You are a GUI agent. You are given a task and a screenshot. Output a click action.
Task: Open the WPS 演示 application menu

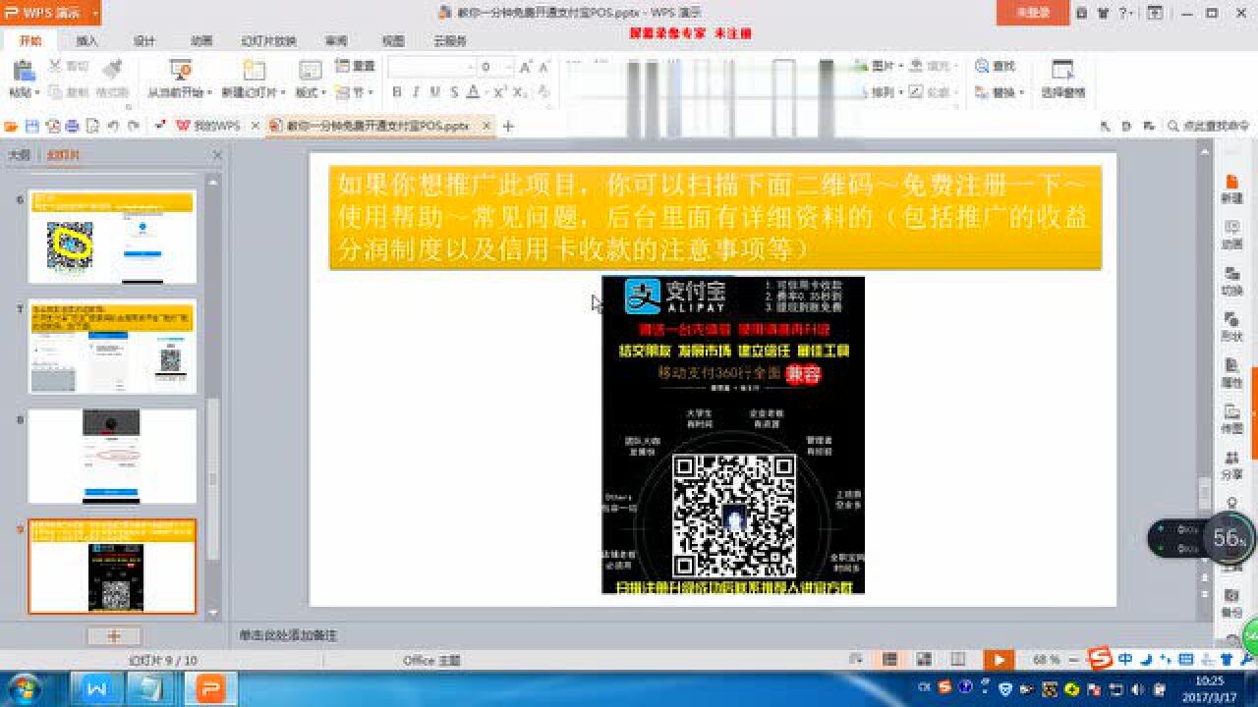tap(50, 13)
